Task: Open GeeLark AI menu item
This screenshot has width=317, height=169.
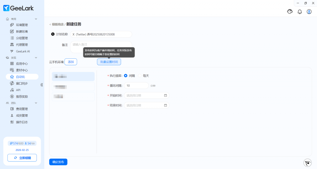Action: coord(23,51)
